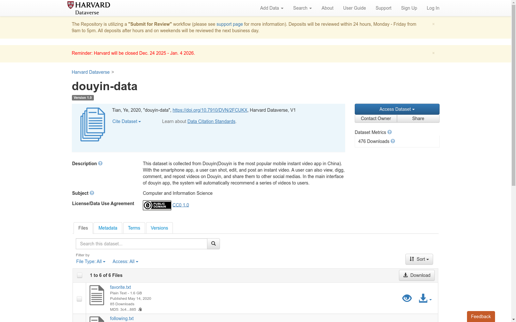Click Sign Up
This screenshot has width=516, height=322.
(x=409, y=8)
